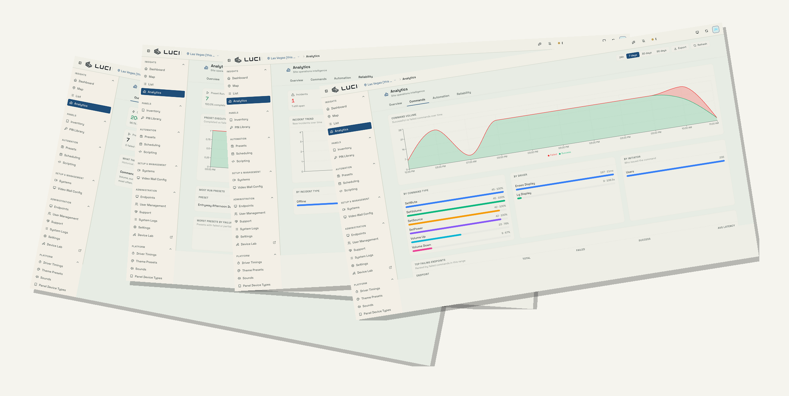
Task: Select the Commands tab in frontmost window
Action: pyautogui.click(x=417, y=100)
